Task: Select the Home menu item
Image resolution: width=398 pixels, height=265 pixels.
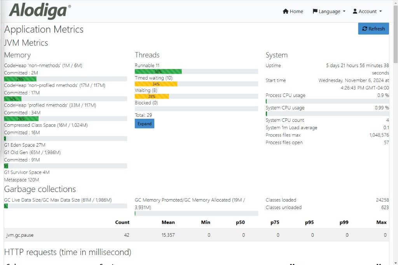Action: tap(293, 11)
